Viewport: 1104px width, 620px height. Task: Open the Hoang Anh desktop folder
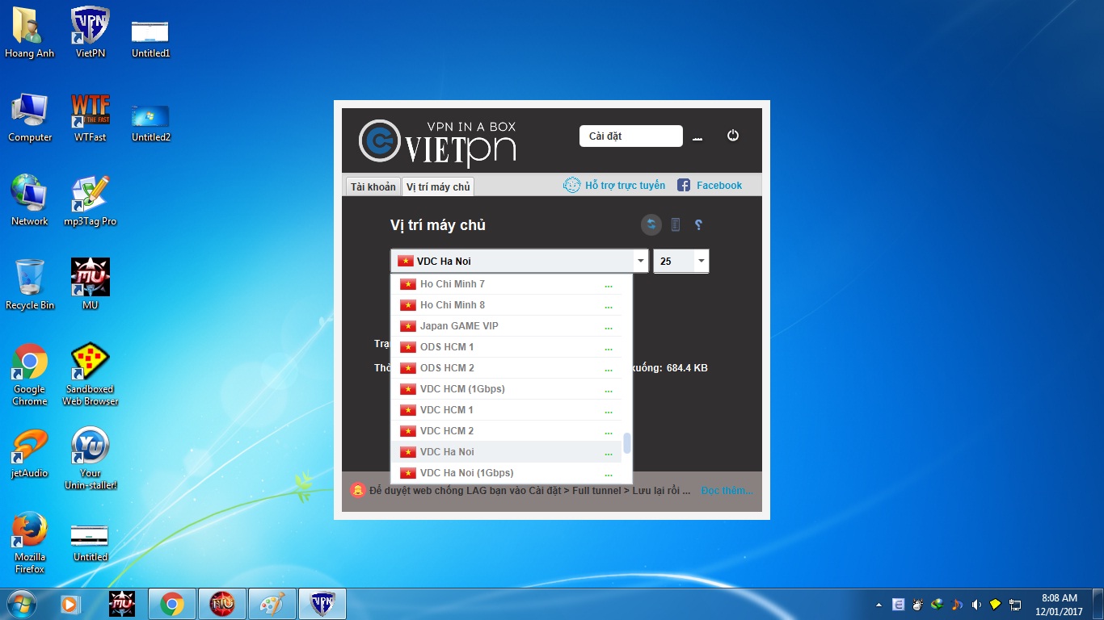(x=30, y=34)
